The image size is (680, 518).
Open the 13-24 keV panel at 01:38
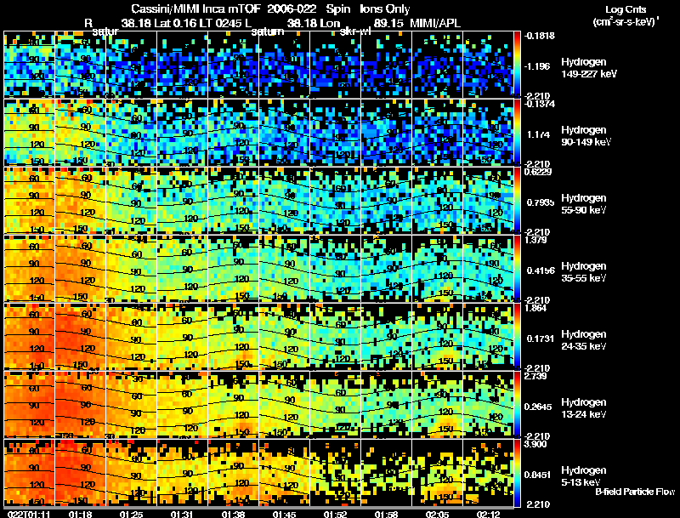coord(233,404)
